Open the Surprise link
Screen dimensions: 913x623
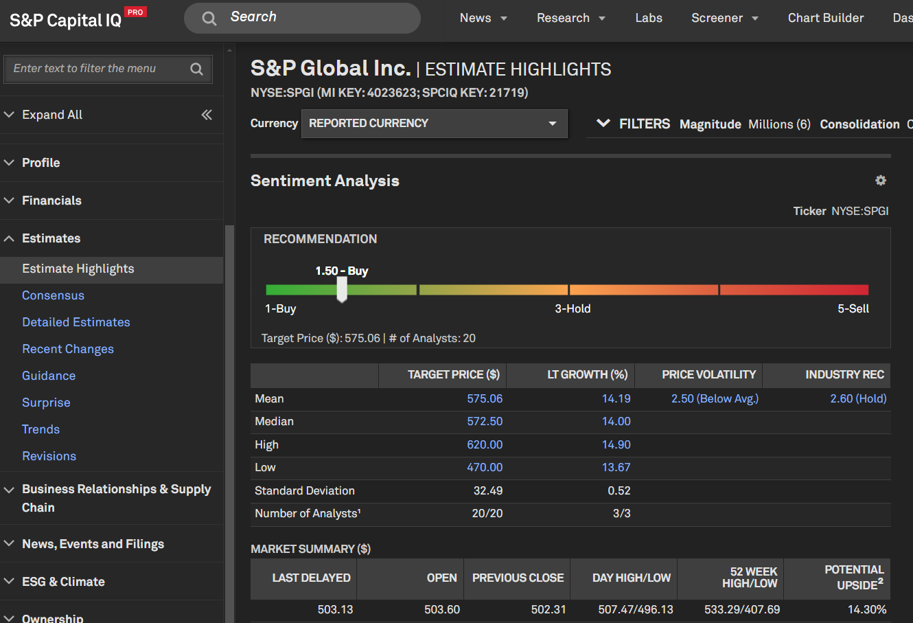click(46, 403)
